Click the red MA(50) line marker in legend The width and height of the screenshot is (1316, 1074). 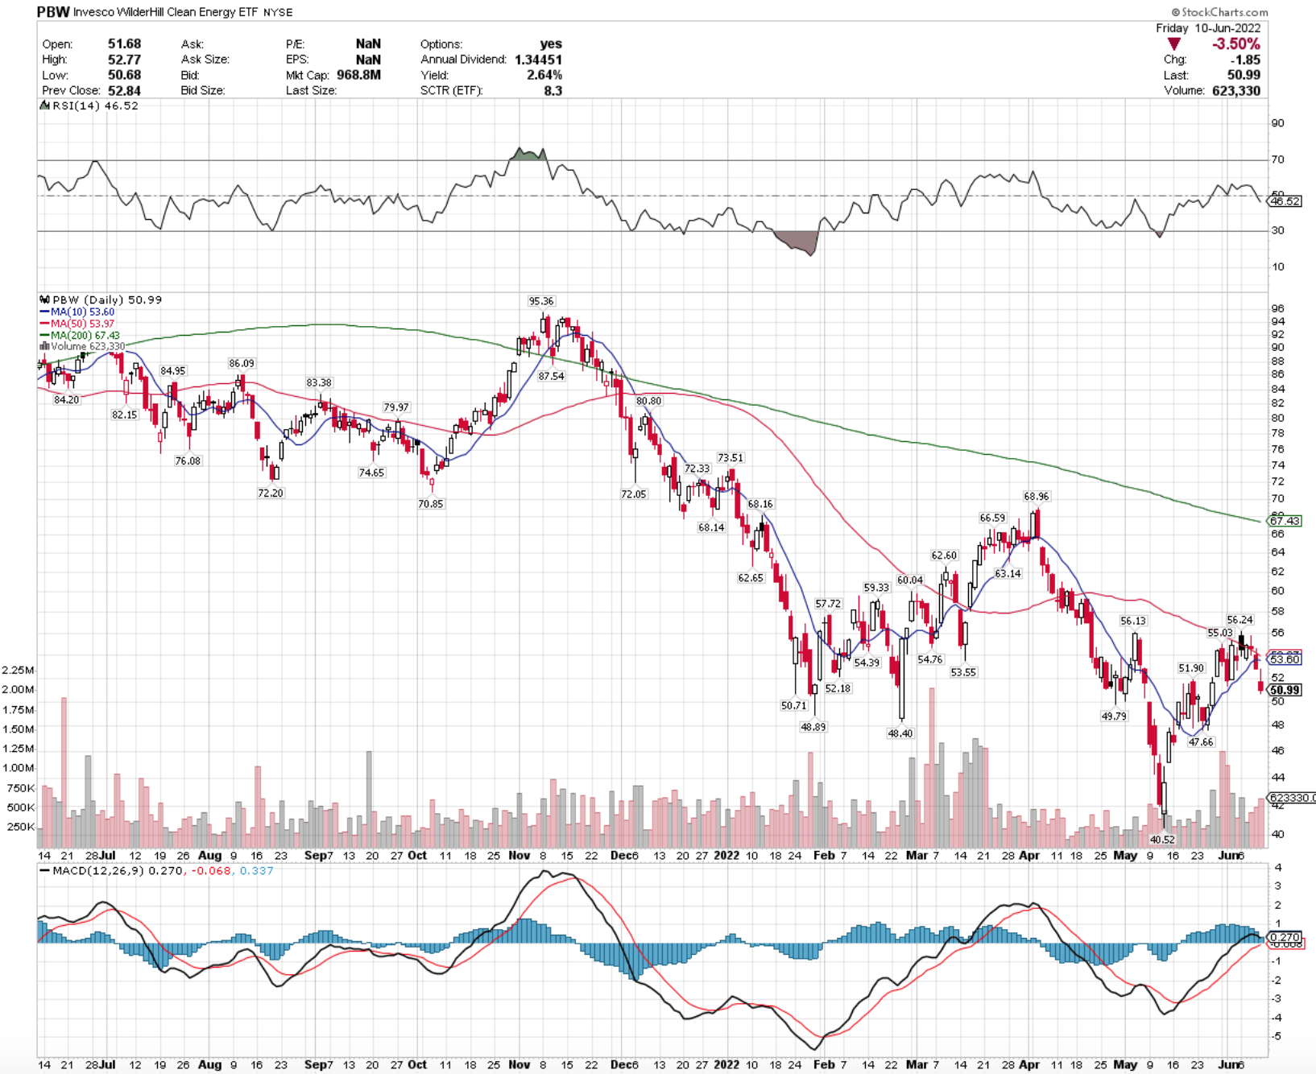(44, 324)
